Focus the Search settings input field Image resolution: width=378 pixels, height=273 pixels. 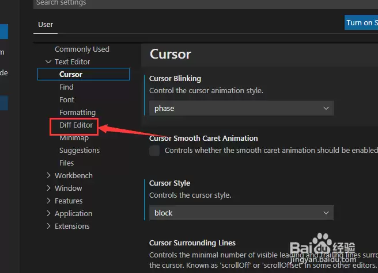tap(206, 3)
